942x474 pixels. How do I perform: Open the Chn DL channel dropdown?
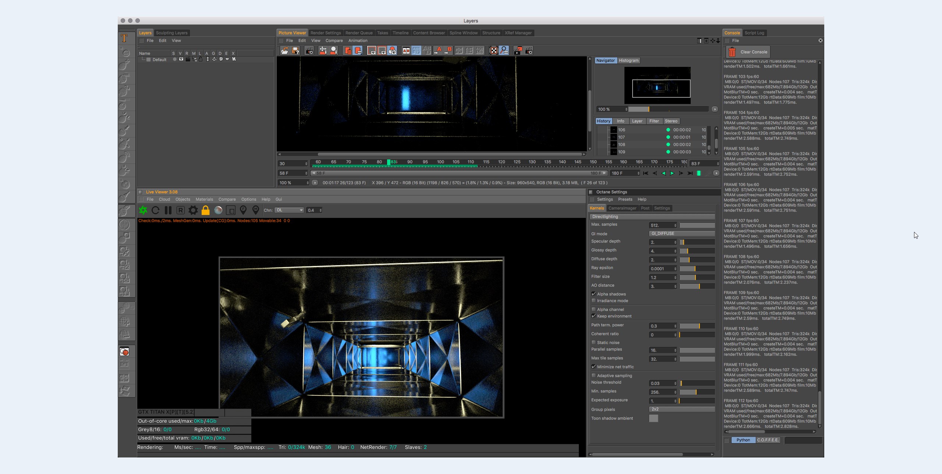[289, 210]
